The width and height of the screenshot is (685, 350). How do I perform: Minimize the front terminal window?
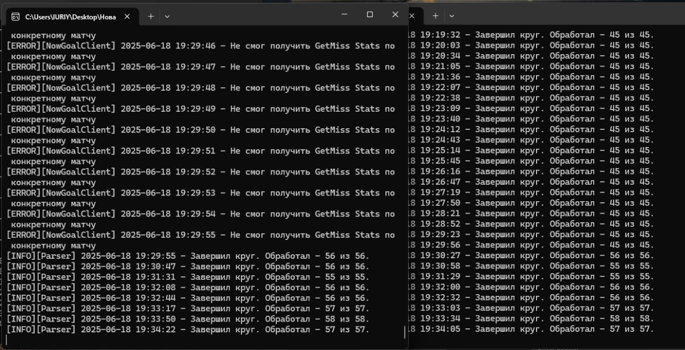tap(344, 14)
